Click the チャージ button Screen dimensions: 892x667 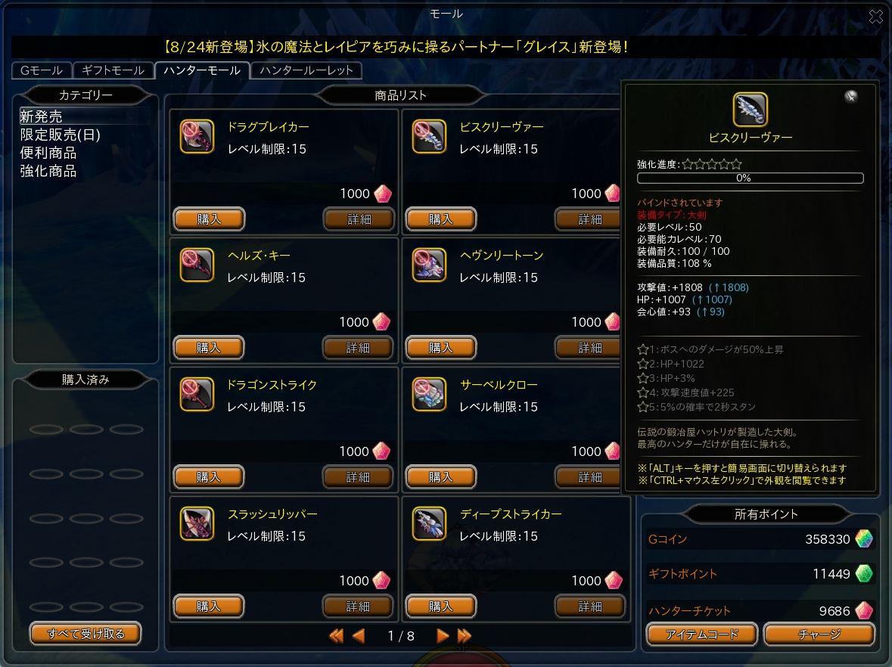click(819, 634)
